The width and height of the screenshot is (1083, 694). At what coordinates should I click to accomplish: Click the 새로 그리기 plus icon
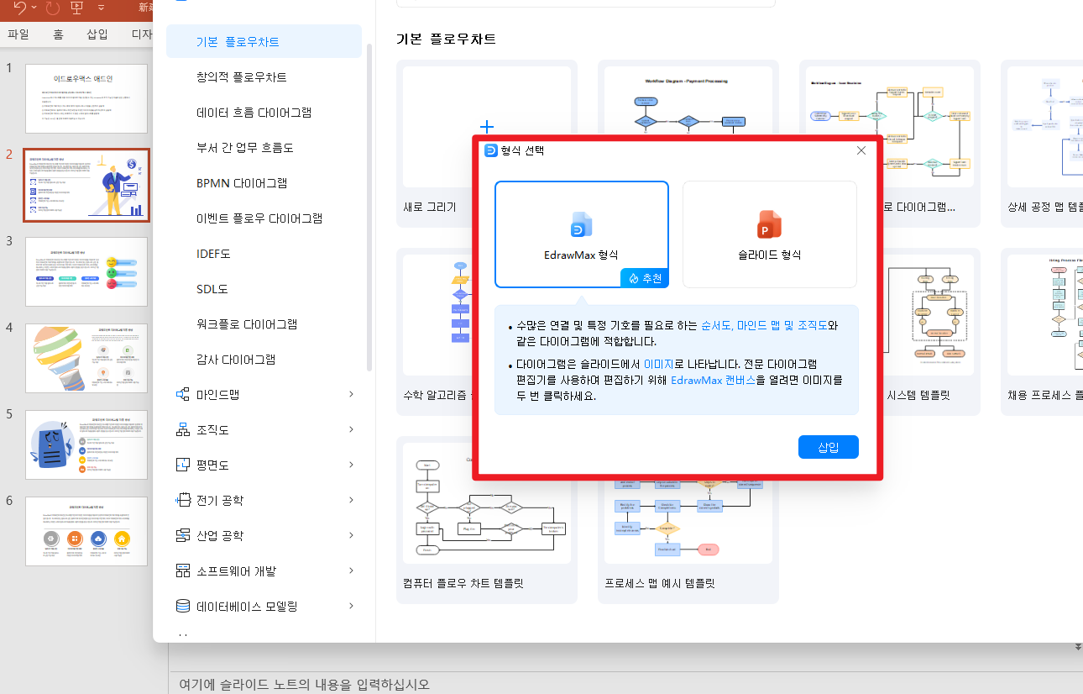click(x=486, y=128)
